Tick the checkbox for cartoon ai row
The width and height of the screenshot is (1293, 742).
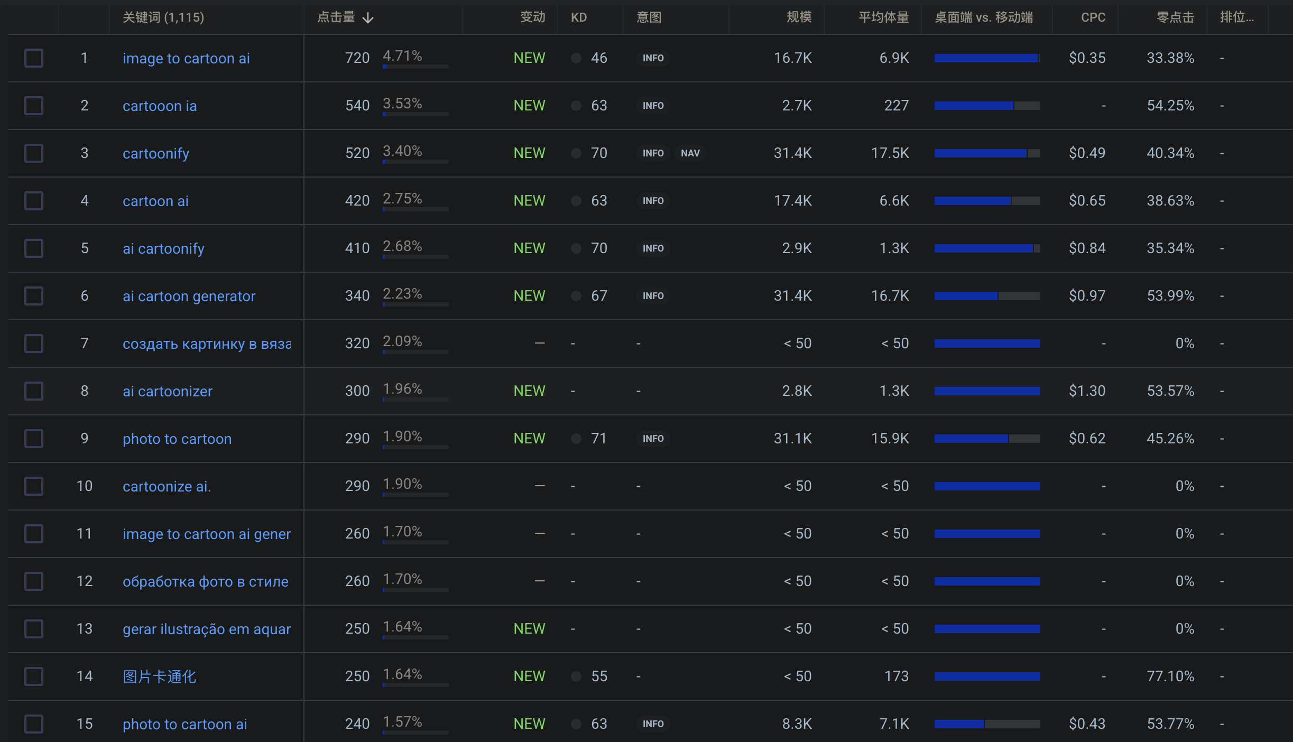pyautogui.click(x=34, y=201)
